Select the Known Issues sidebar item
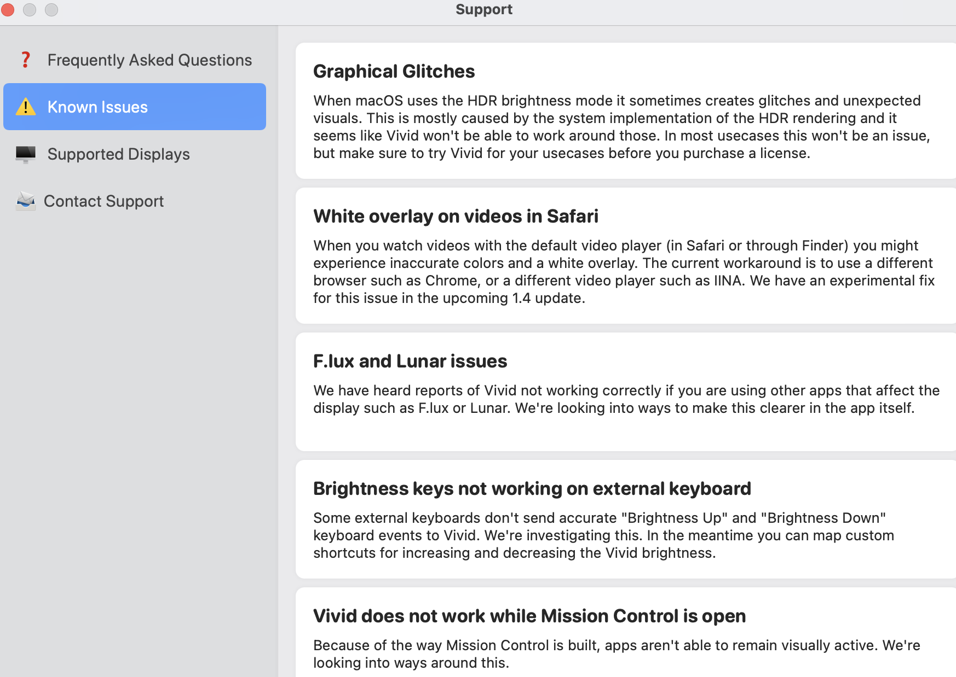This screenshot has width=956, height=677. tap(135, 107)
